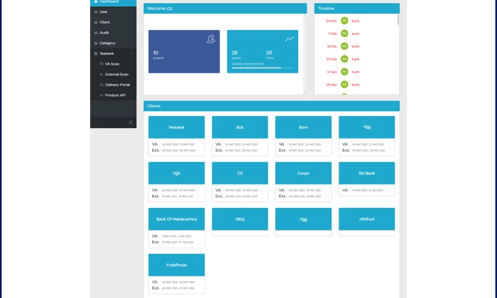This screenshot has width=497, height=298.
Task: Click the VA badge beside 25 Mar
Action: click(x=344, y=59)
